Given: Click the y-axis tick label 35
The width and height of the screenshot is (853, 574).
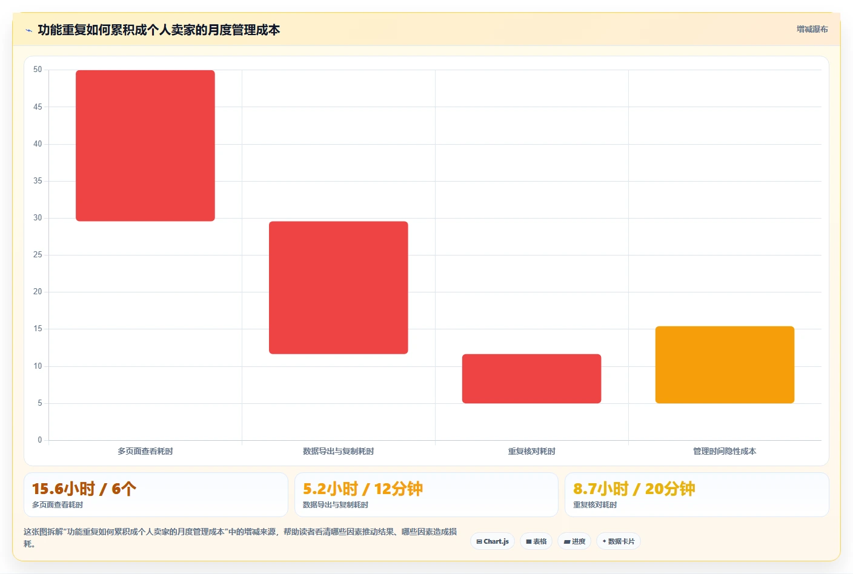Looking at the screenshot, I should point(38,181).
